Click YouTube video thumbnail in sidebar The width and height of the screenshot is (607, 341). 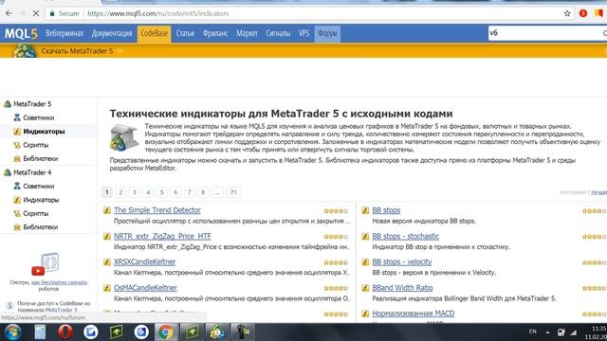[x=46, y=264]
